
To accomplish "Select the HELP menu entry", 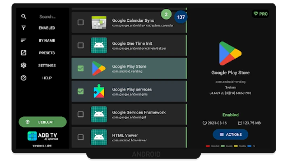I will [47, 78].
